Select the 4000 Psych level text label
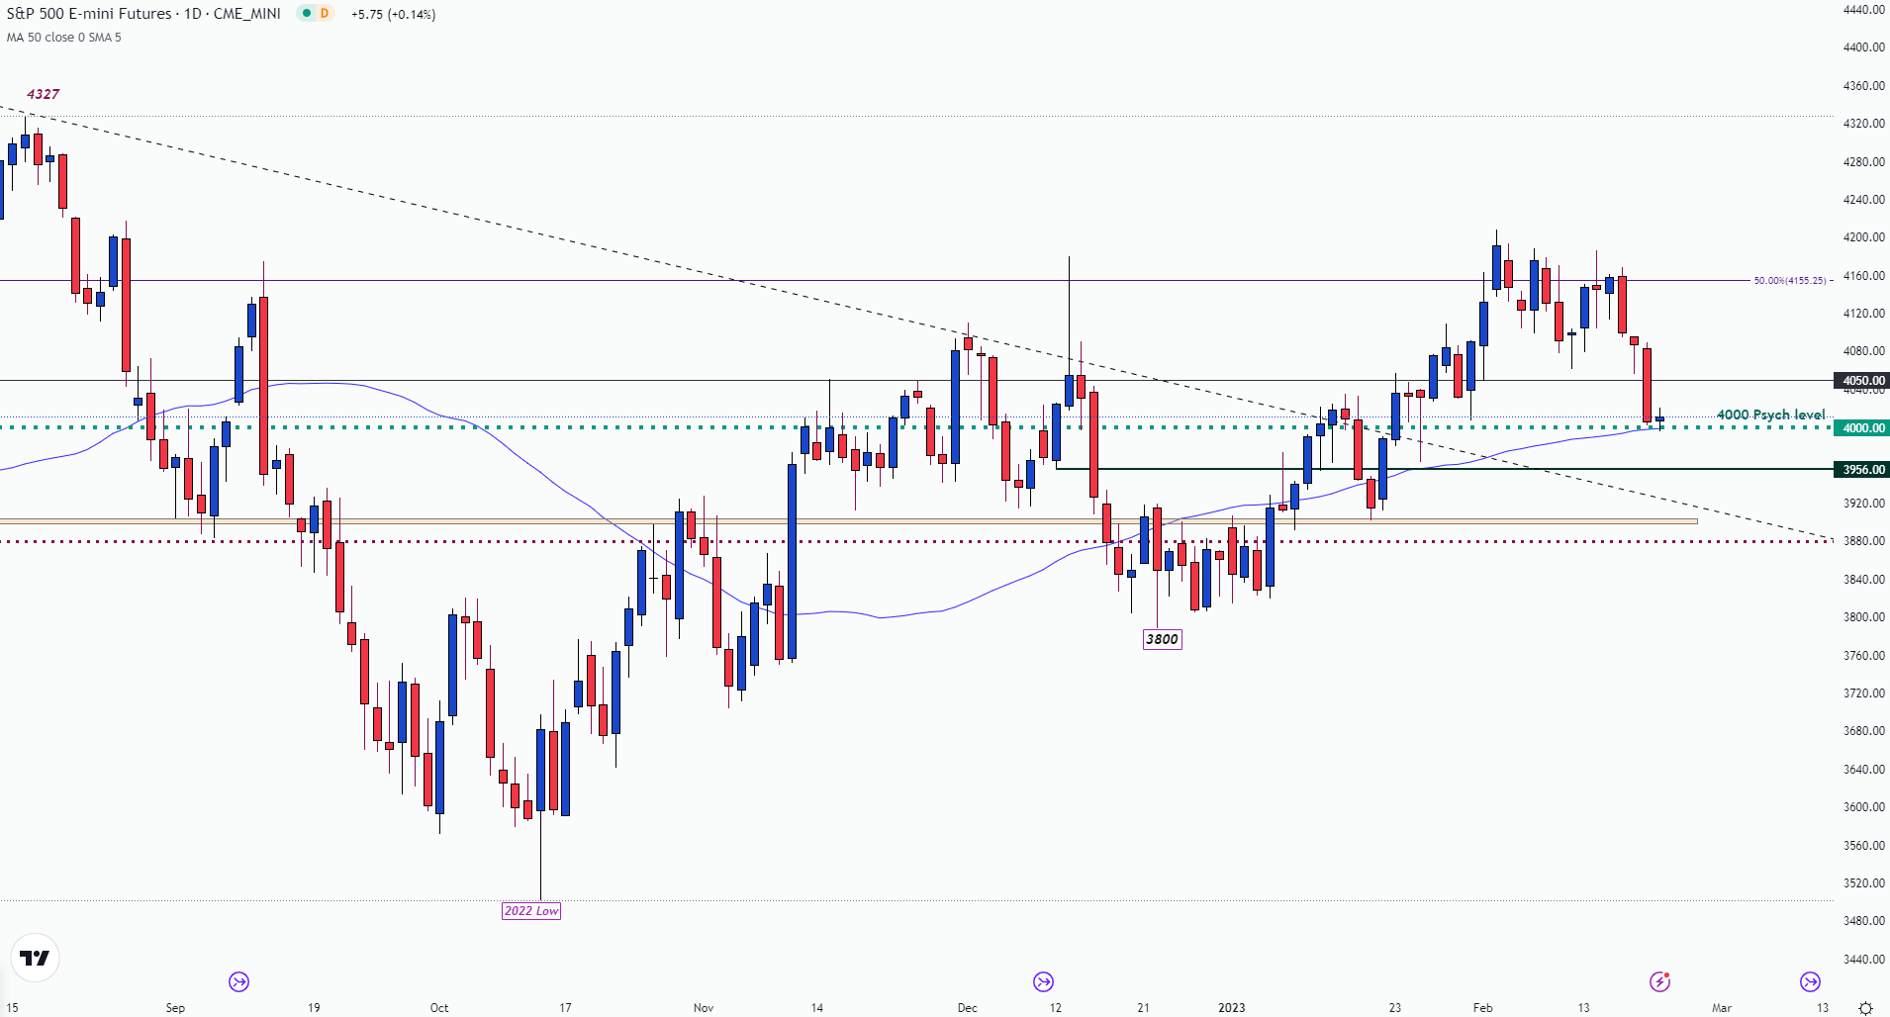The image size is (1890, 1017). 1770,415
